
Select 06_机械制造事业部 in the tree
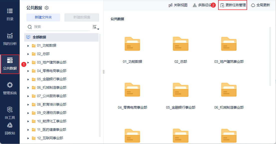tap(52, 87)
